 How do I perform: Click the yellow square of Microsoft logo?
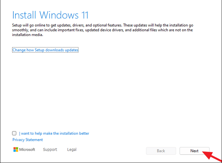tap(17, 151)
